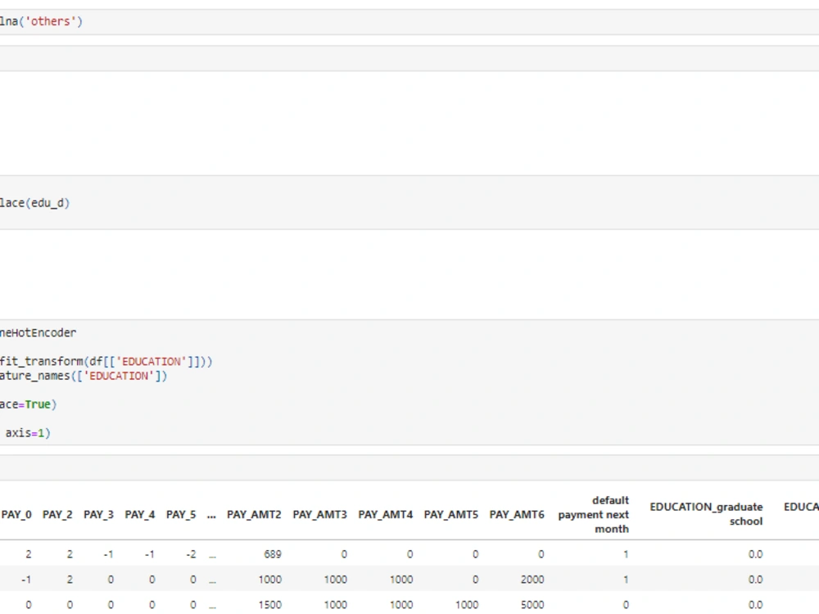Click the PAY_AMT5 column header

(451, 515)
